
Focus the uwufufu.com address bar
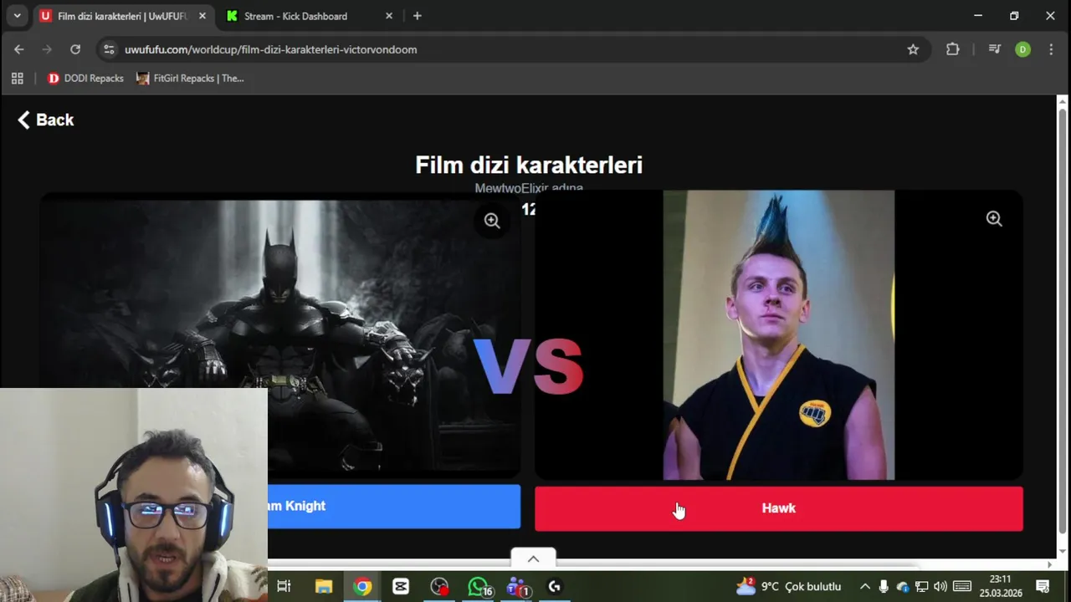click(x=502, y=49)
